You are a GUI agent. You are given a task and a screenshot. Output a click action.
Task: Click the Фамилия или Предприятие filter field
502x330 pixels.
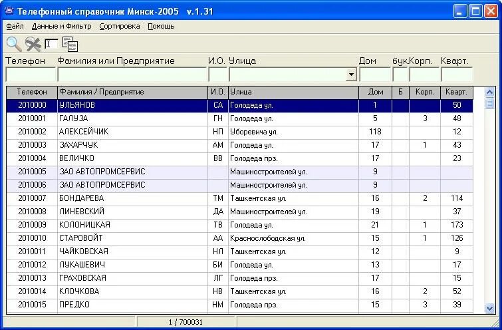click(x=132, y=75)
